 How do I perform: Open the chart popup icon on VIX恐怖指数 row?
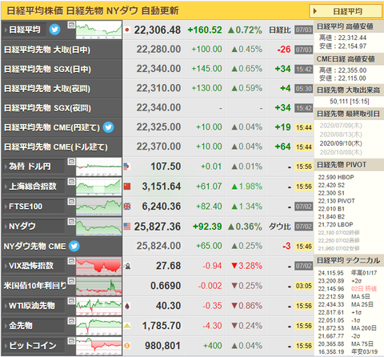point(71,261)
